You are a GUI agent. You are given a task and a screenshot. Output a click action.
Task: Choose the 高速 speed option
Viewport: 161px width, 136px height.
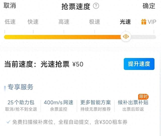pos(64,22)
